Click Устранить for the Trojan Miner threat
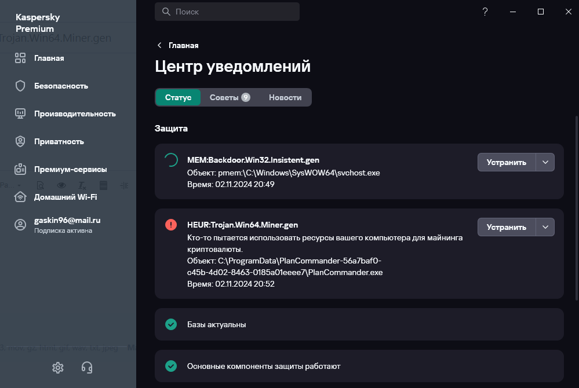The width and height of the screenshot is (579, 388). click(x=507, y=227)
